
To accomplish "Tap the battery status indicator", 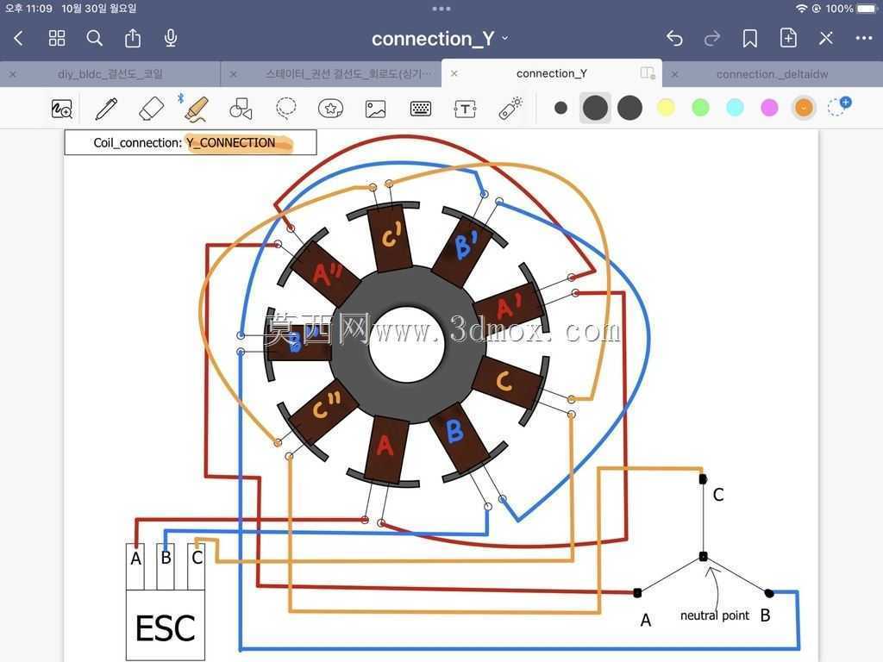I will point(867,9).
